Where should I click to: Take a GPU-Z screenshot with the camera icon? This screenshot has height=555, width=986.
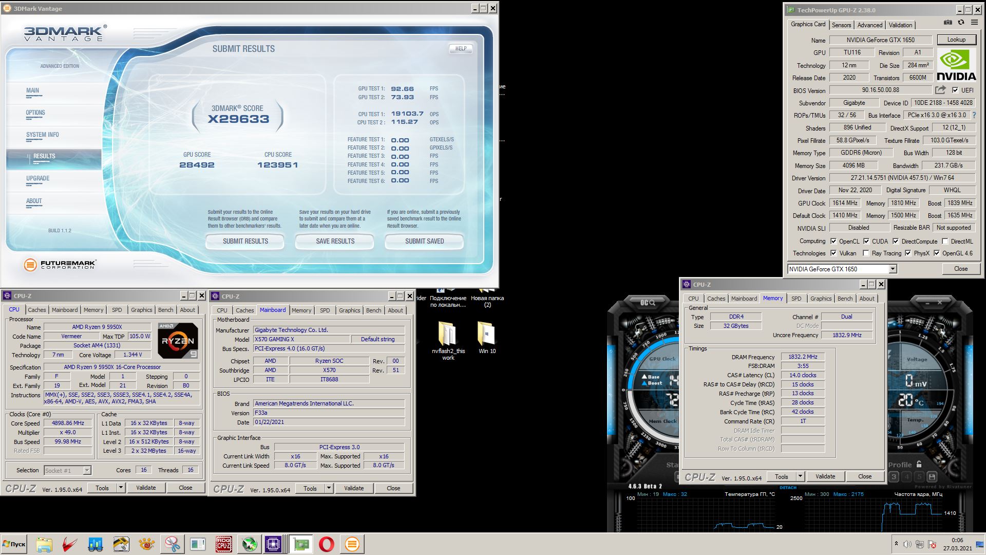pyautogui.click(x=948, y=23)
